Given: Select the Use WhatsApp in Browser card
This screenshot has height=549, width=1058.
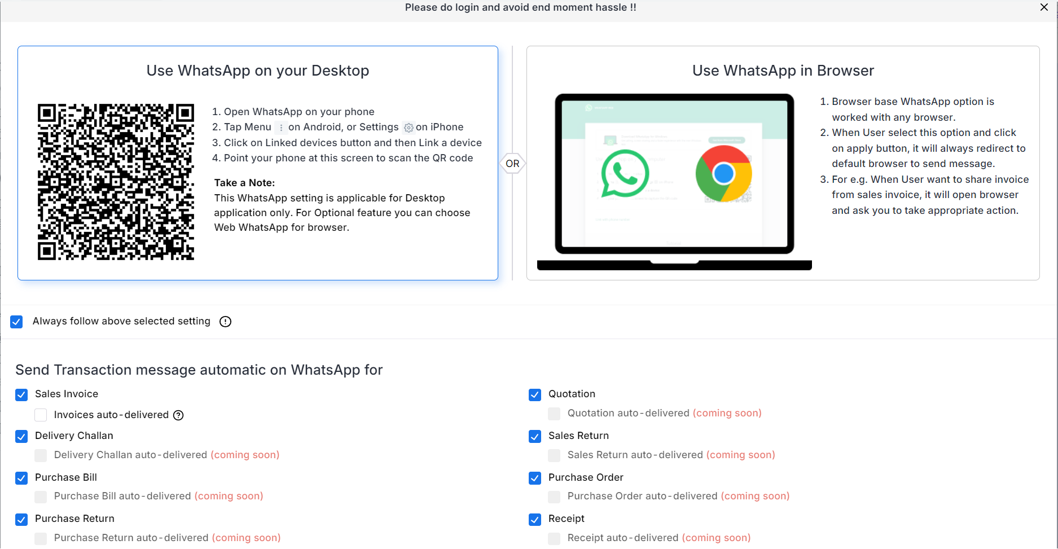Looking at the screenshot, I should [783, 163].
